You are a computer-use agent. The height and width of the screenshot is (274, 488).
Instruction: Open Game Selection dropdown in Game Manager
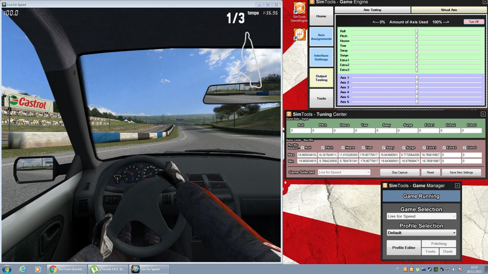coord(421,216)
